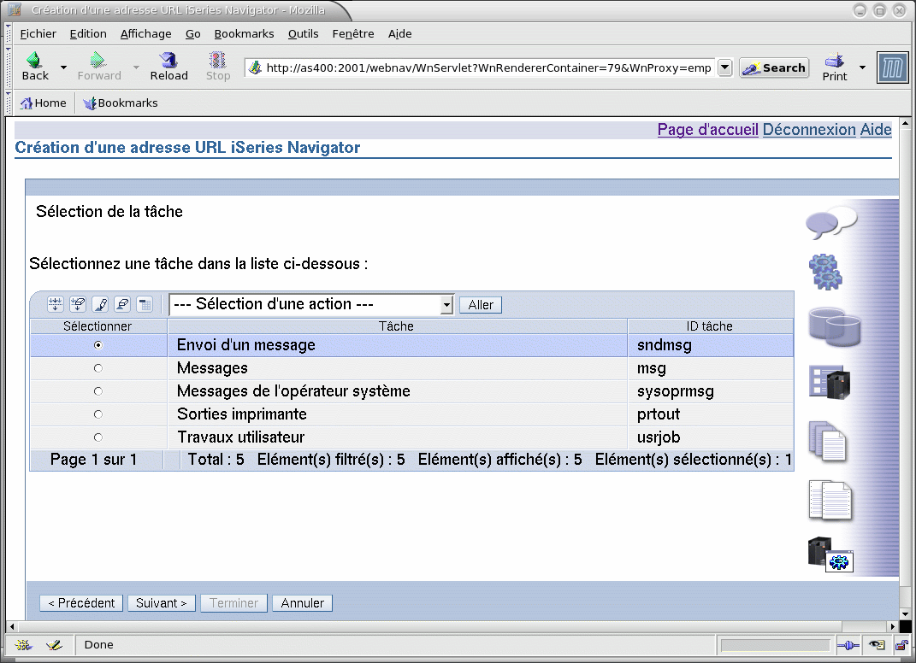The height and width of the screenshot is (663, 916).
Task: Open the Fichier menu
Action: pos(38,34)
